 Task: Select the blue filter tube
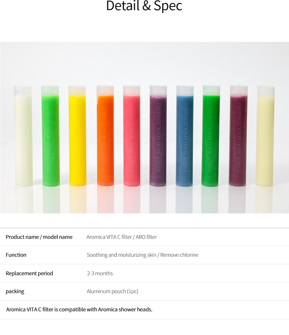(x=185, y=136)
